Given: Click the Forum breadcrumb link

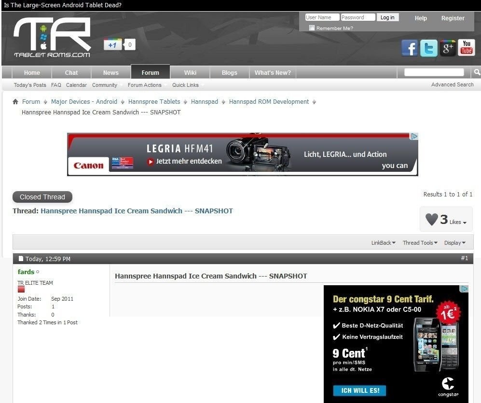Looking at the screenshot, I should (x=31, y=101).
